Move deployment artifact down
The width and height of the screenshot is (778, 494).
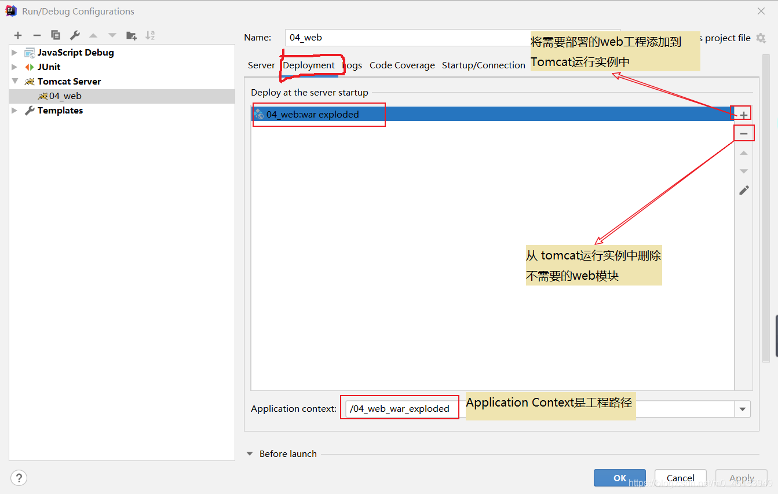[744, 171]
